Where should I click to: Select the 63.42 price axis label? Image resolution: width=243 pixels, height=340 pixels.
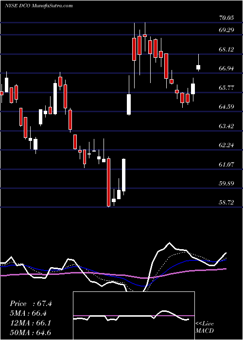tap(226, 126)
